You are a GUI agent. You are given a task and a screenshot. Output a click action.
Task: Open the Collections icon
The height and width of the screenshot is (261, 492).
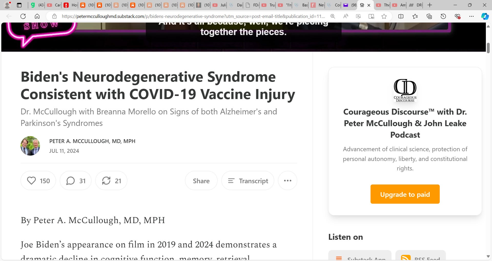[429, 16]
